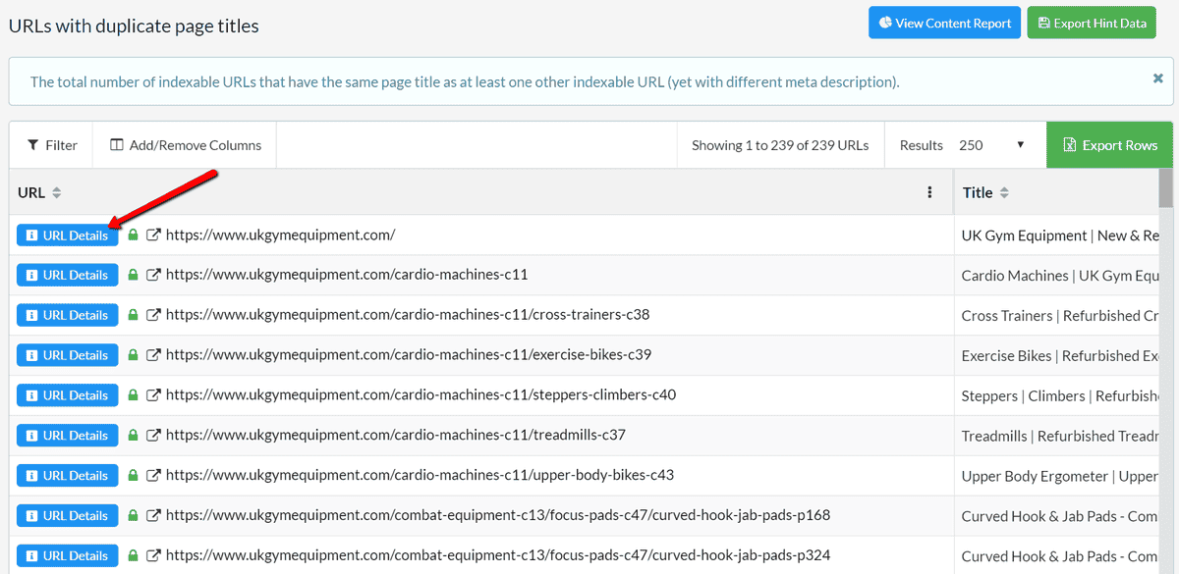Open Add/Remove Columns option
The height and width of the screenshot is (574, 1179).
(x=186, y=145)
